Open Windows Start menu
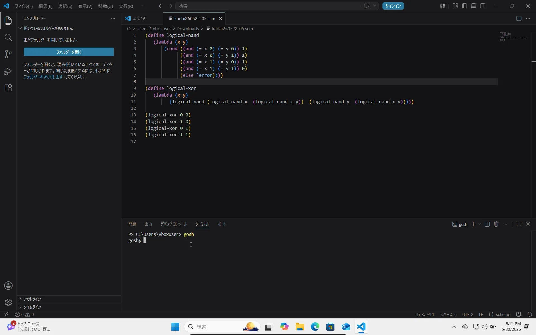Screen dimensions: 536x335 pyautogui.click(x=175, y=327)
